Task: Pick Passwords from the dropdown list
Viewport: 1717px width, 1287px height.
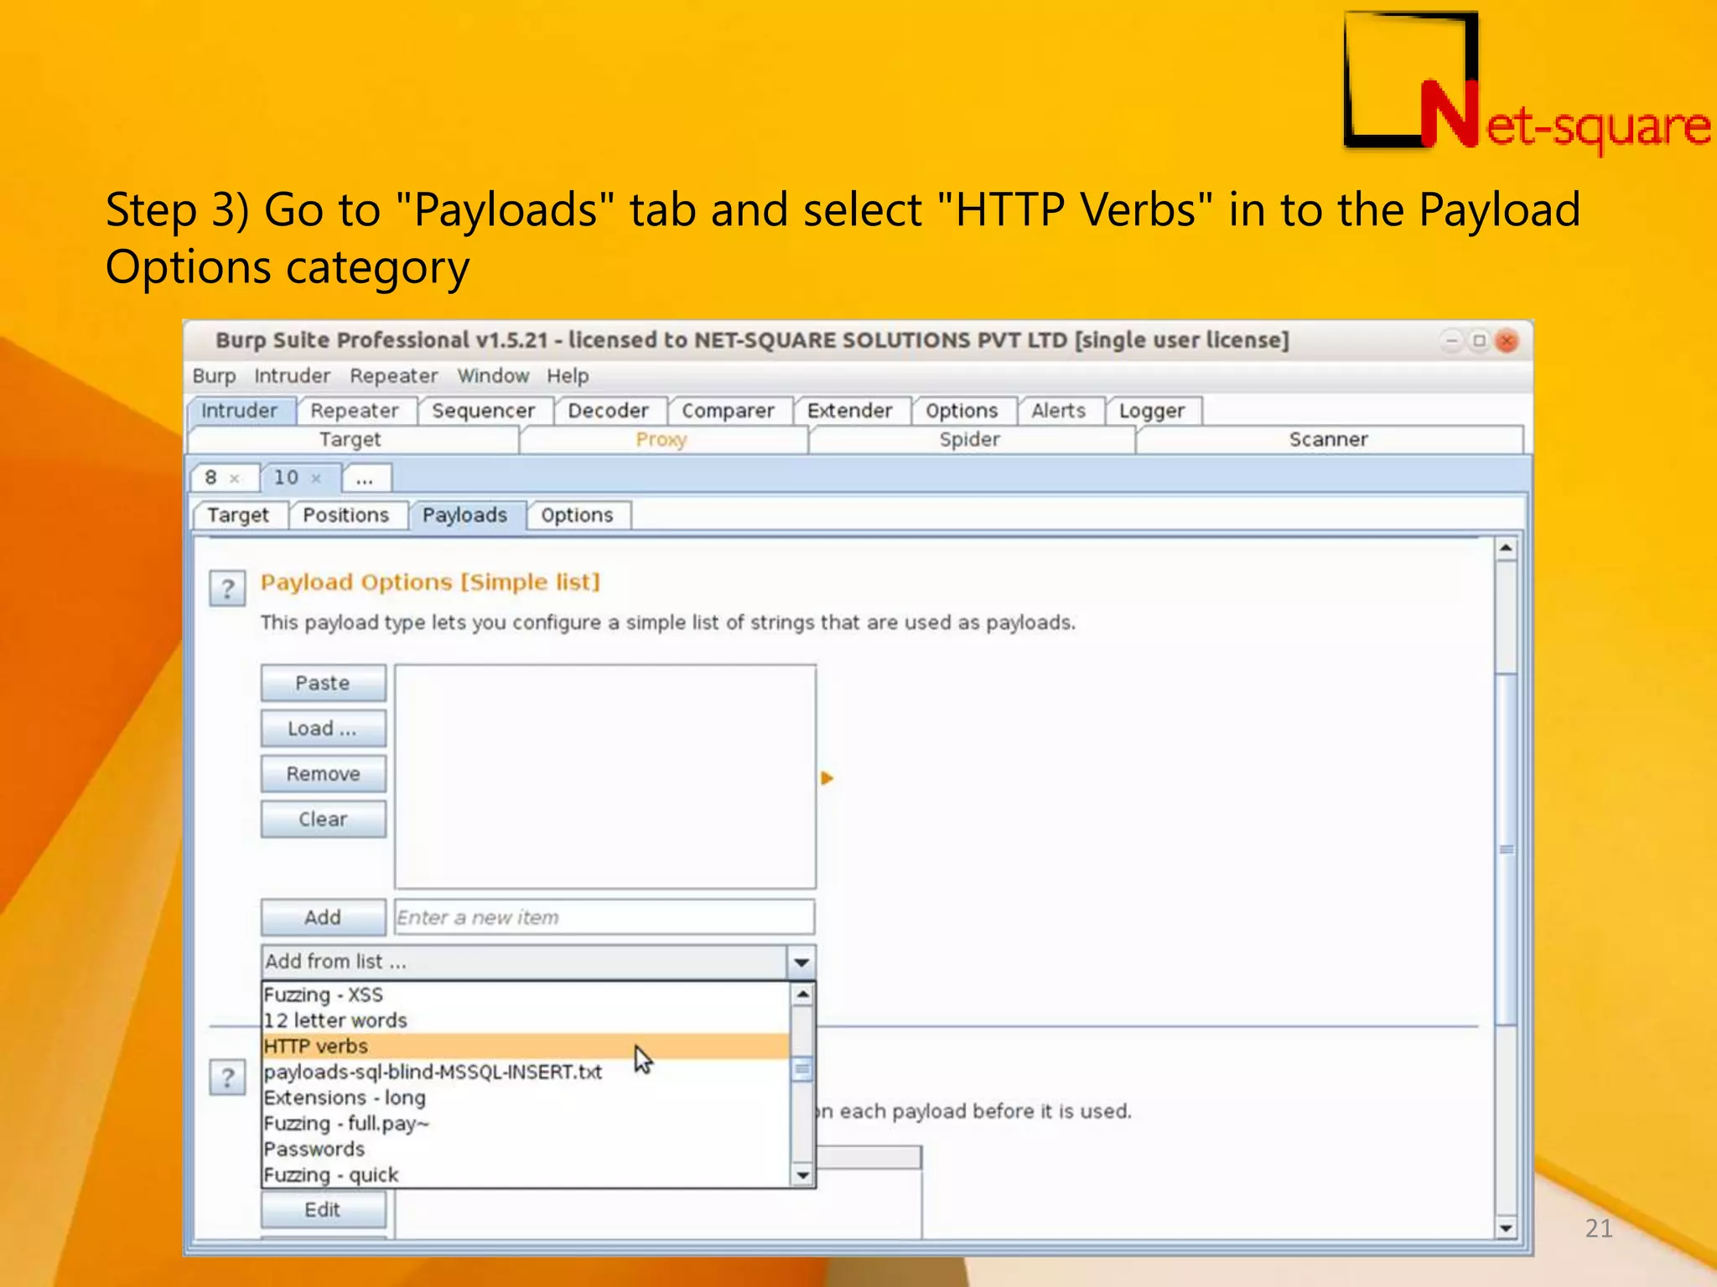Action: pos(526,1149)
